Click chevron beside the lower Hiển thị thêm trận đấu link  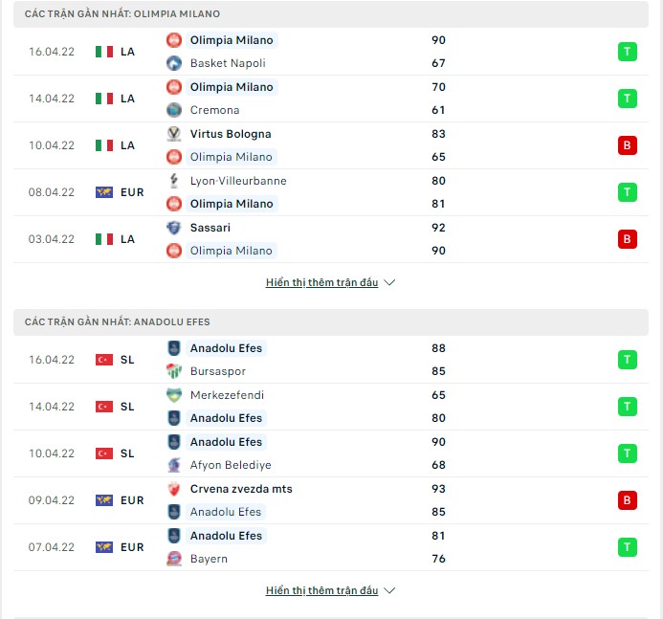coord(389,590)
